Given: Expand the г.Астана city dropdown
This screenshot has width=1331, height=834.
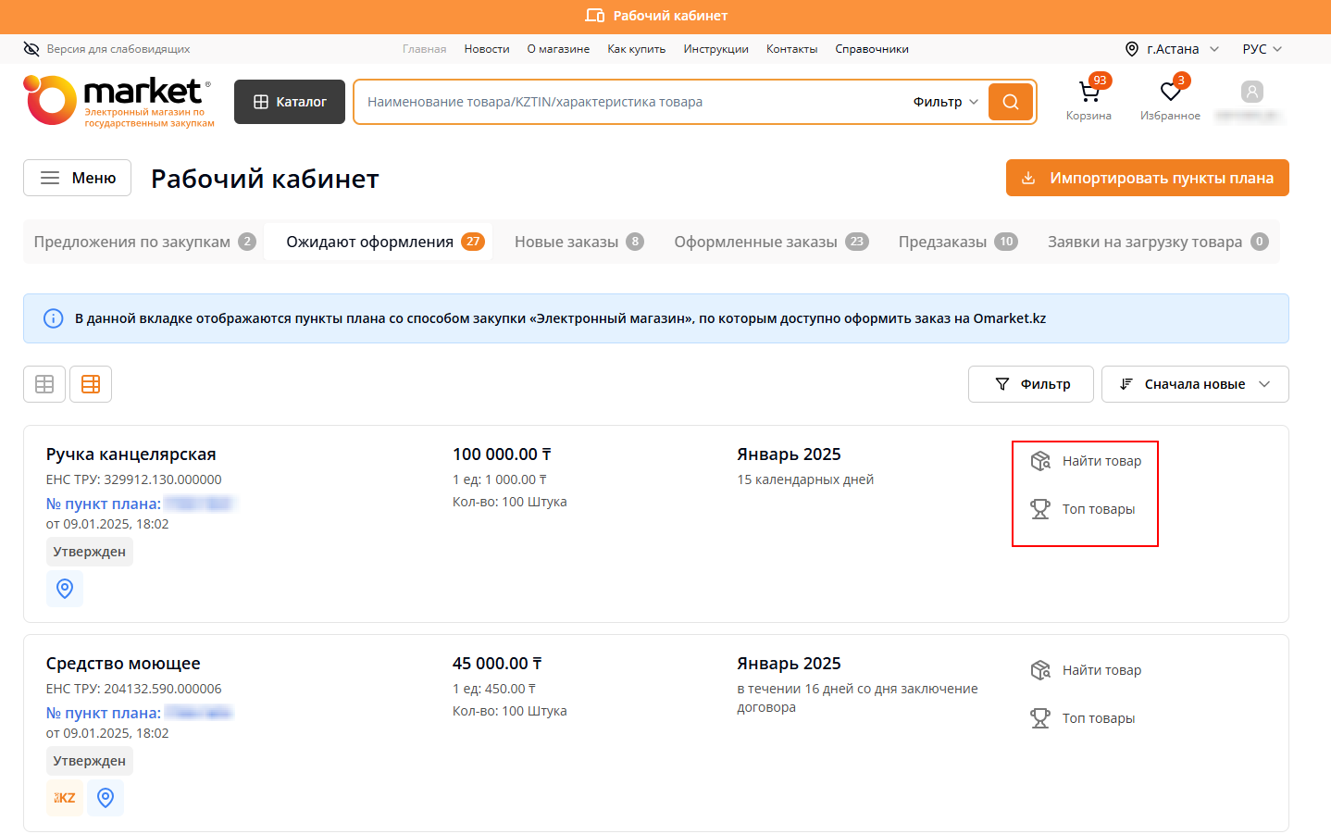Looking at the screenshot, I should coord(1172,49).
